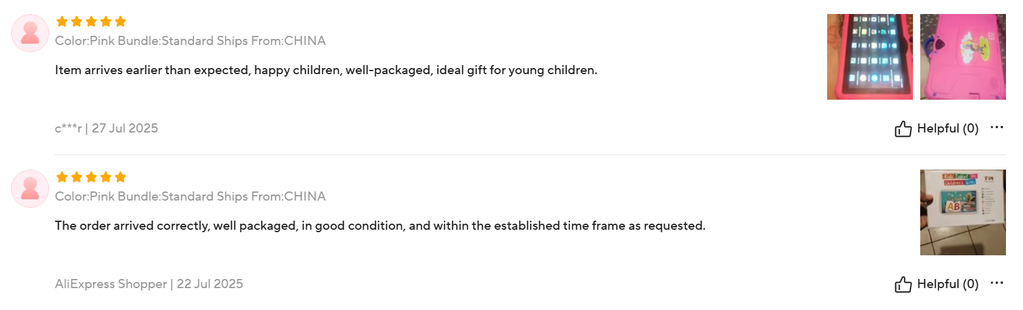Image resolution: width=1023 pixels, height=310 pixels.
Task: Click the 22 Jul 2025 review date
Action: [x=210, y=284]
